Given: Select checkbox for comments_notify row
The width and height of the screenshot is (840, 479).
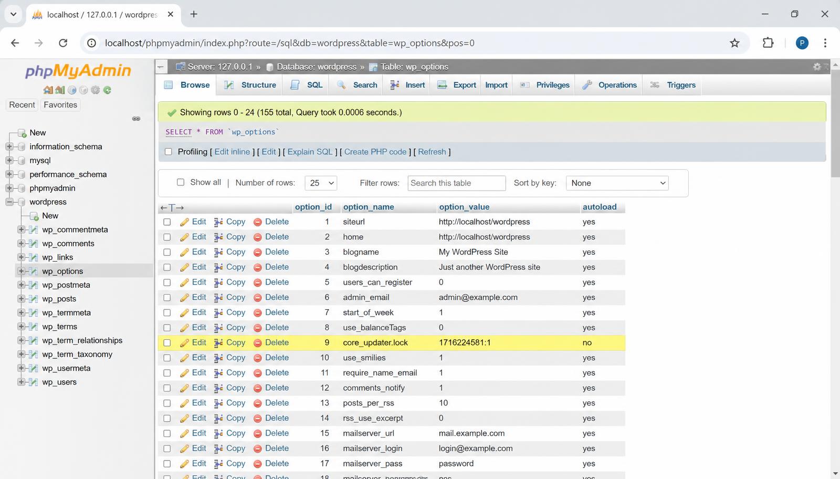Looking at the screenshot, I should 167,388.
